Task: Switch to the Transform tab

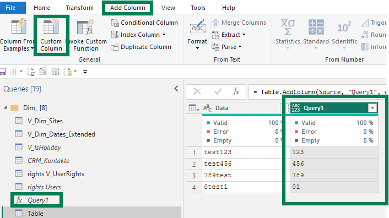Action: pos(80,8)
